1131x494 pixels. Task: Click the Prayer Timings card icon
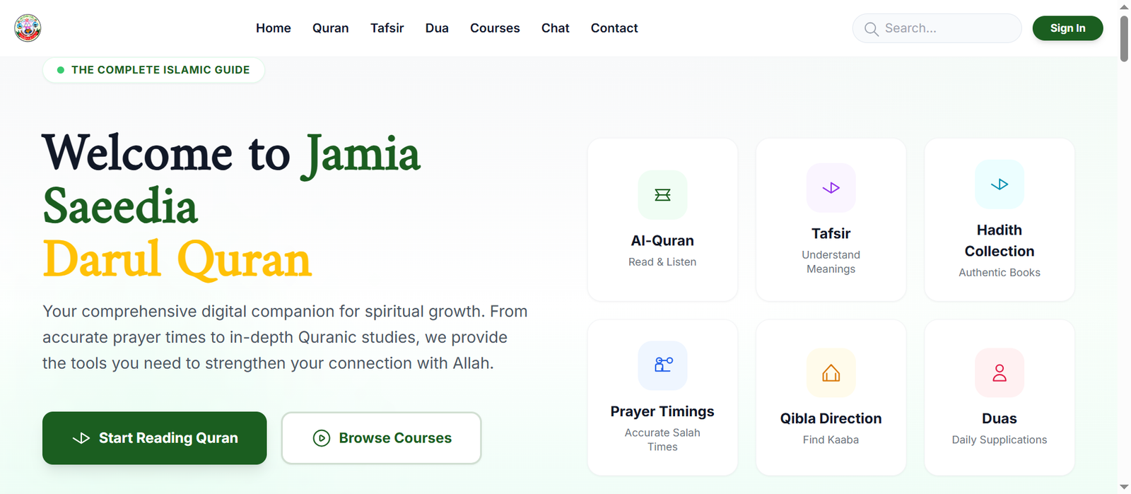[662, 365]
